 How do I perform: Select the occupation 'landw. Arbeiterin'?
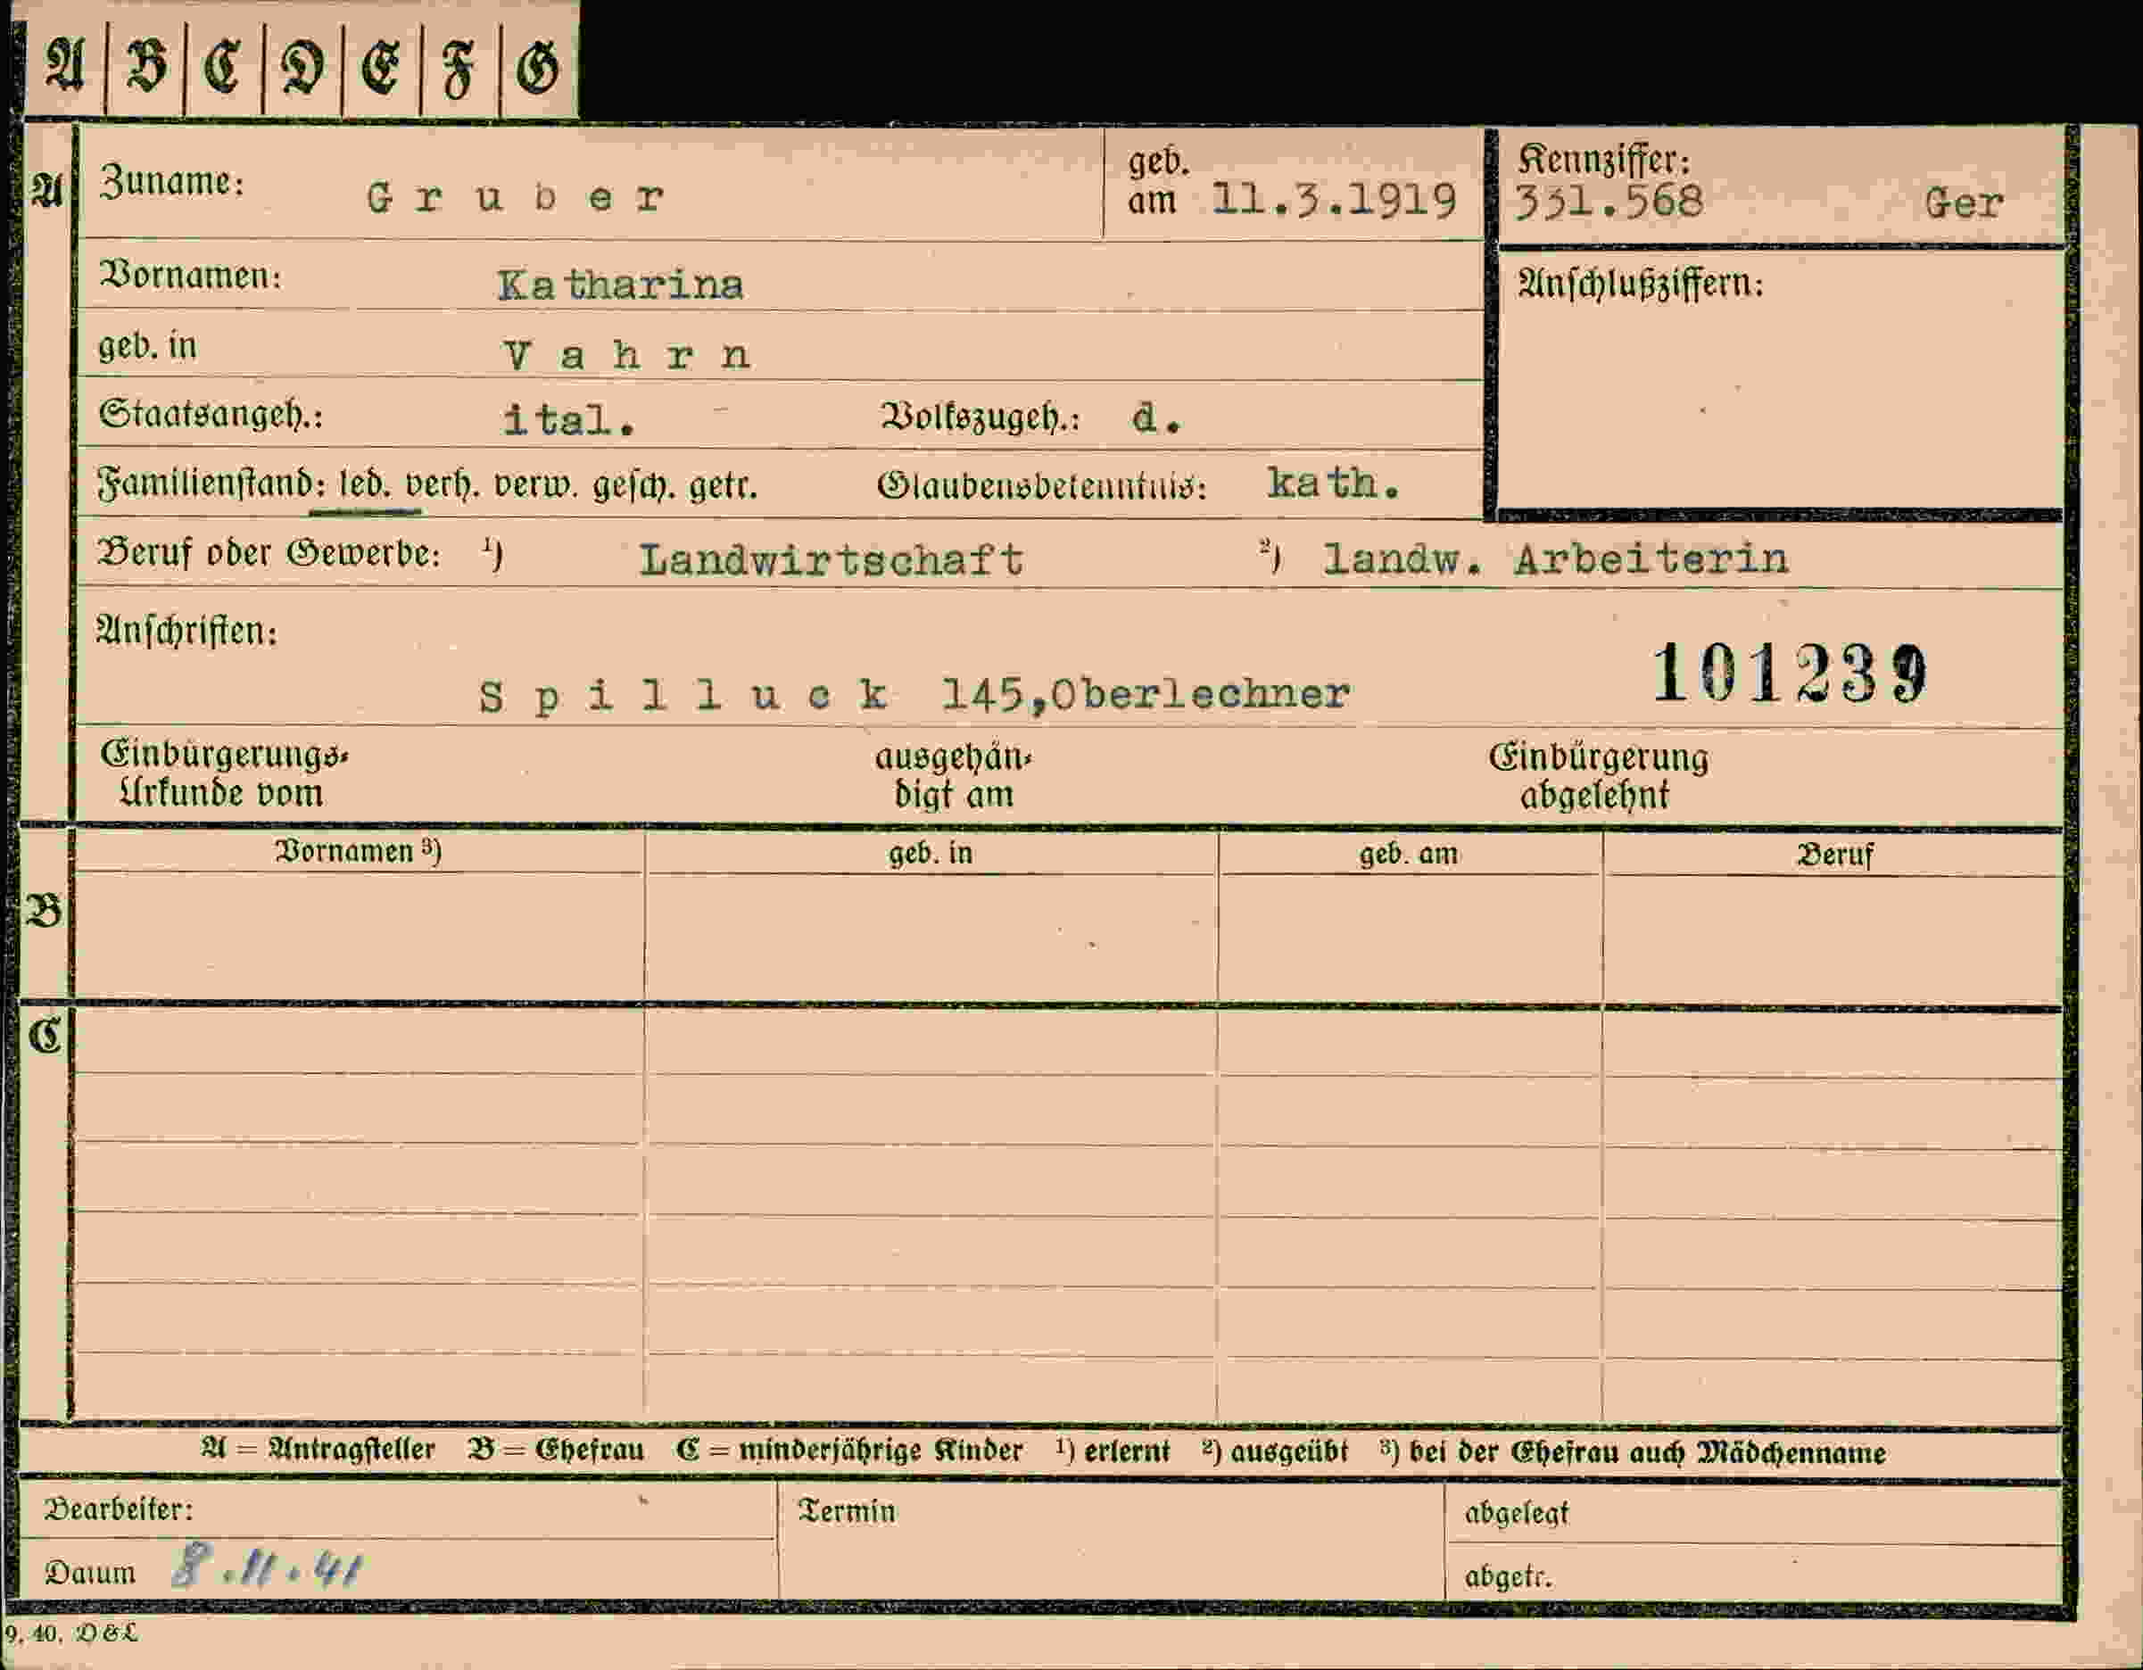[1556, 559]
